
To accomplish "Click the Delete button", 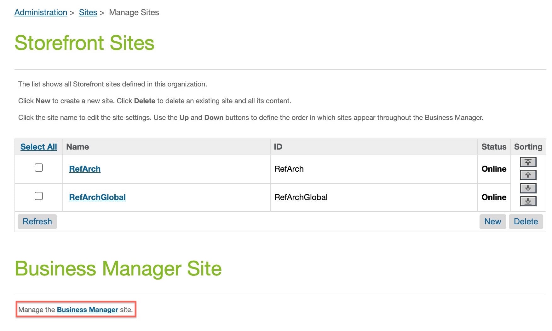I will click(x=526, y=222).
